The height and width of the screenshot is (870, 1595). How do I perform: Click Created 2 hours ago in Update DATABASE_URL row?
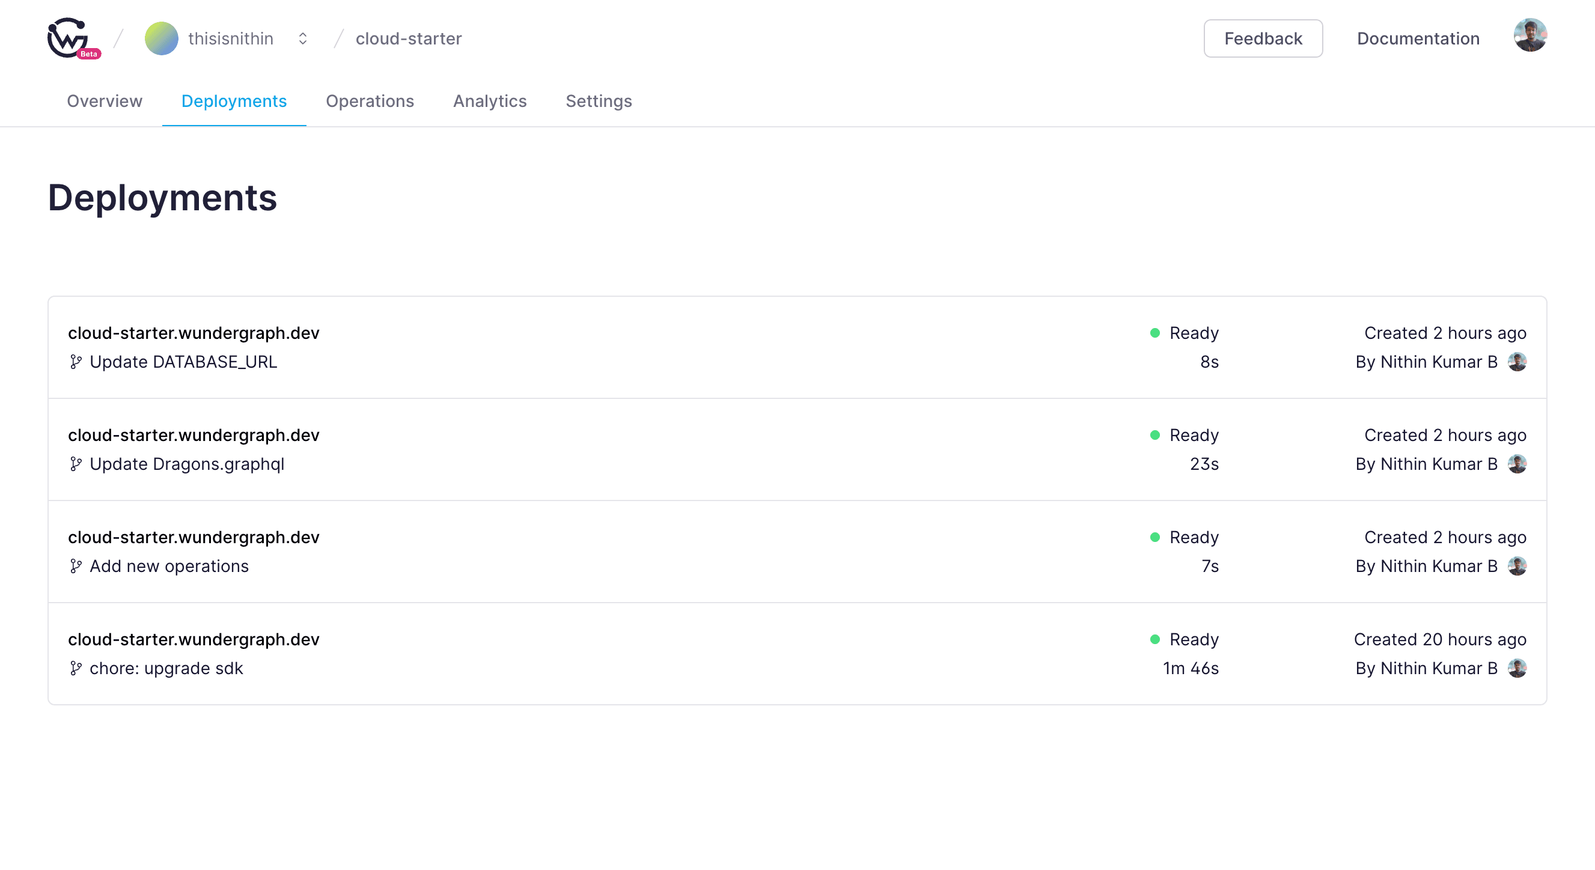(1445, 333)
